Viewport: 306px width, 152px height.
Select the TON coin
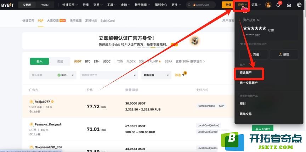click(120, 62)
